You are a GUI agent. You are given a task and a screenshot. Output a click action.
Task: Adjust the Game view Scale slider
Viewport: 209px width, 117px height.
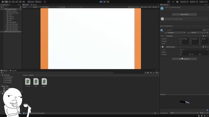click(x=72, y=7)
